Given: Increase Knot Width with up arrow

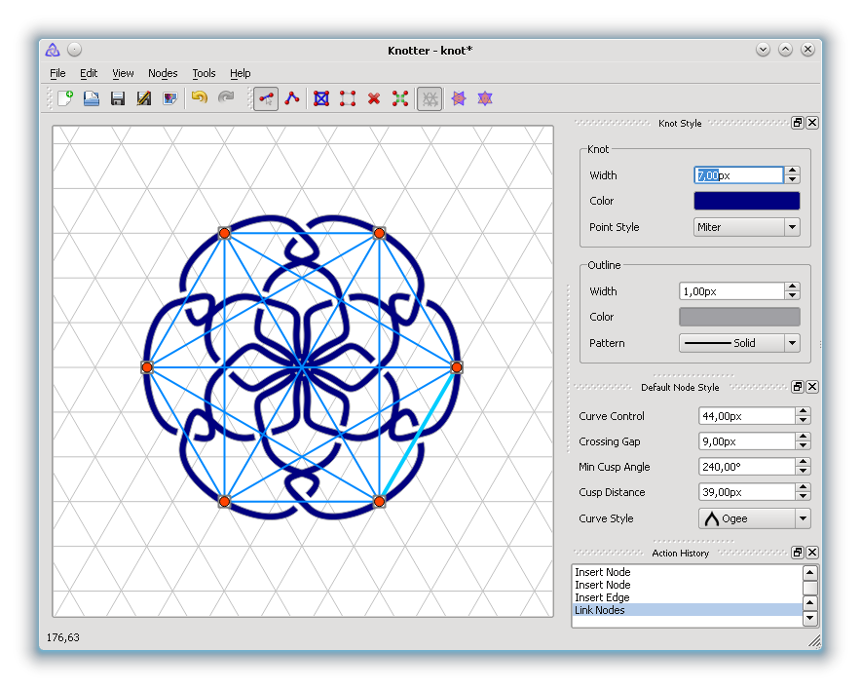Looking at the screenshot, I should coord(792,171).
